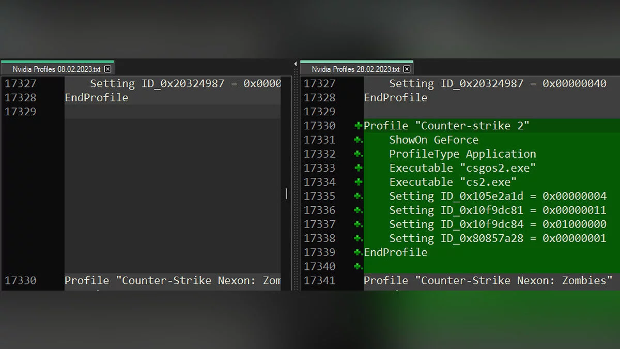Click Profile "Counter-Strike Nexon: Zombies" in right pane
Image resolution: width=620 pixels, height=349 pixels.
(488, 280)
